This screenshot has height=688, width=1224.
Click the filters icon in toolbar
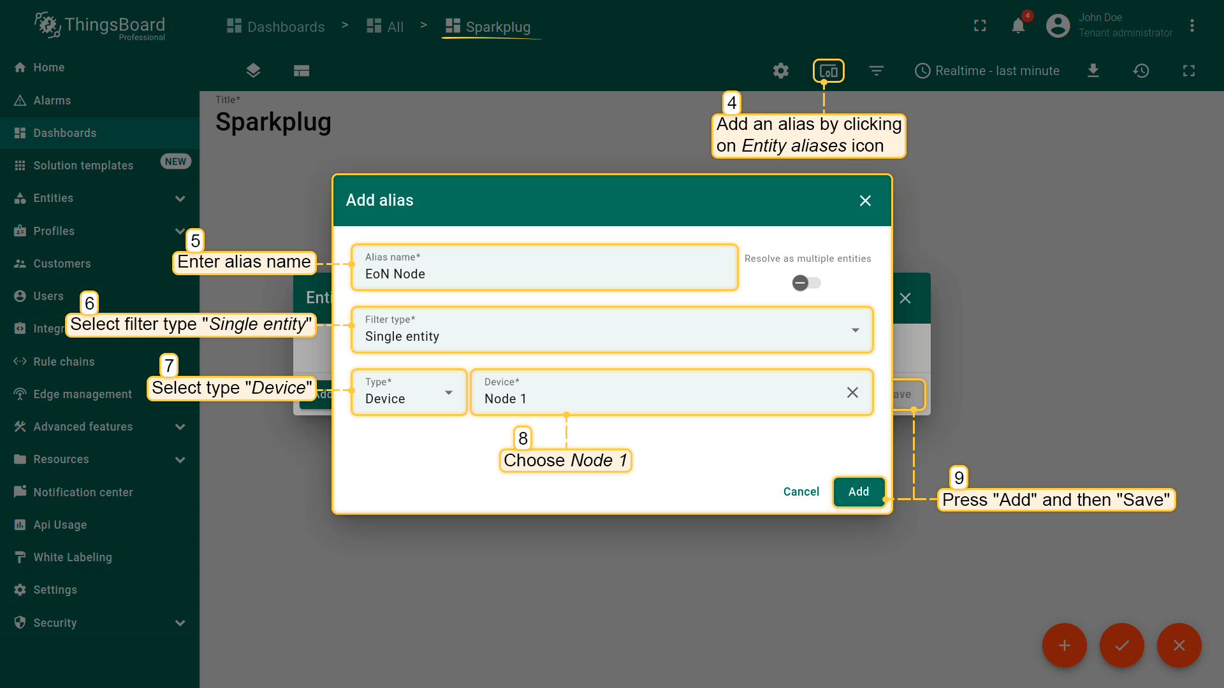pyautogui.click(x=877, y=71)
